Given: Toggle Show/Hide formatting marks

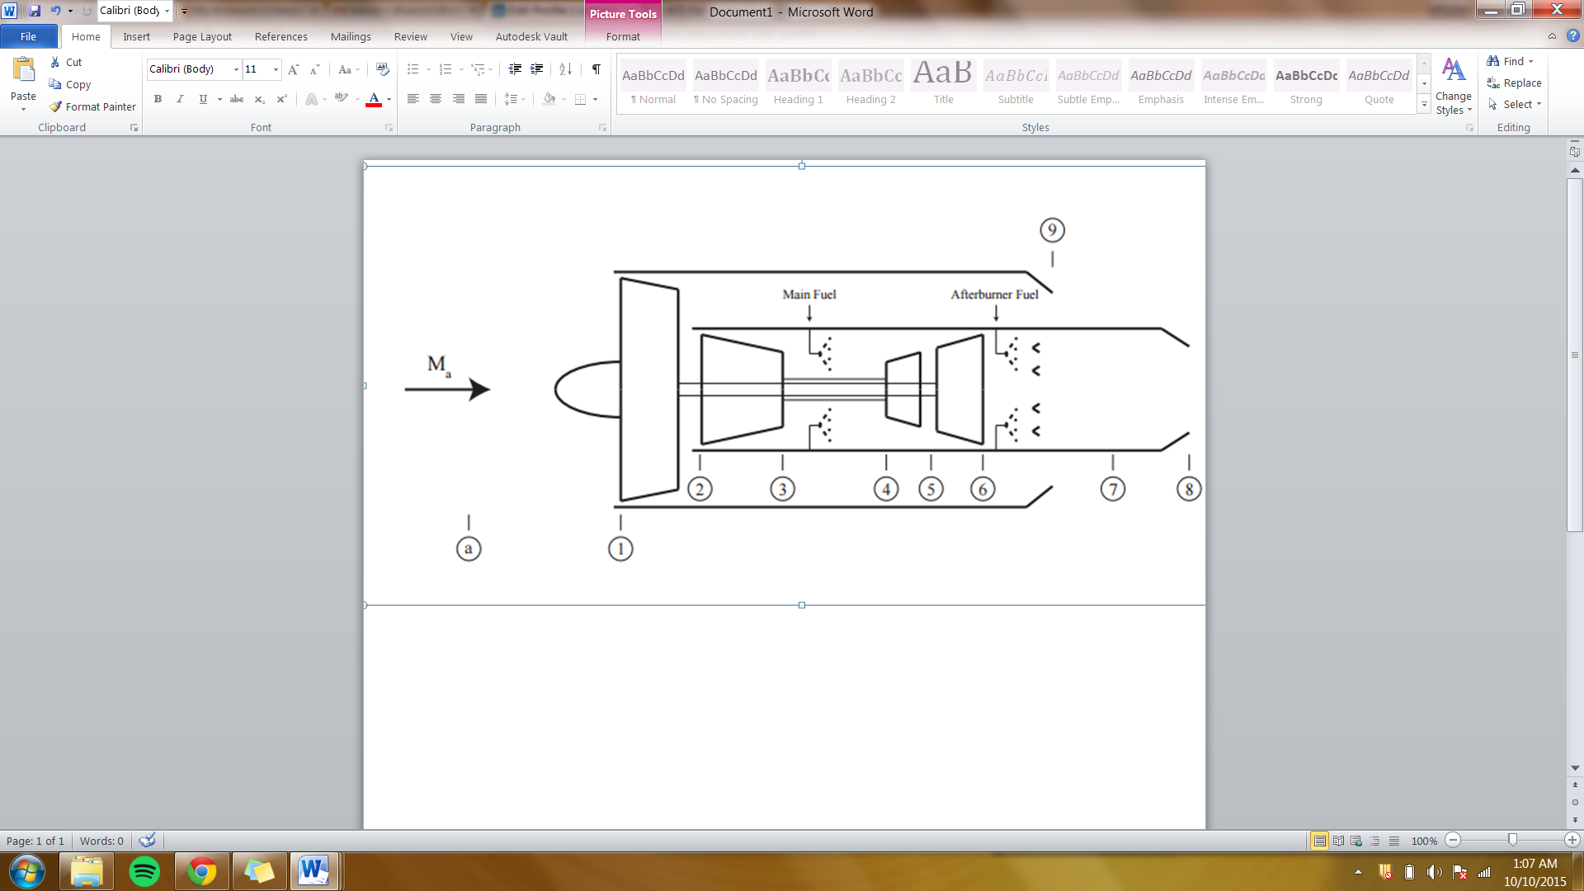Looking at the screenshot, I should 596,69.
